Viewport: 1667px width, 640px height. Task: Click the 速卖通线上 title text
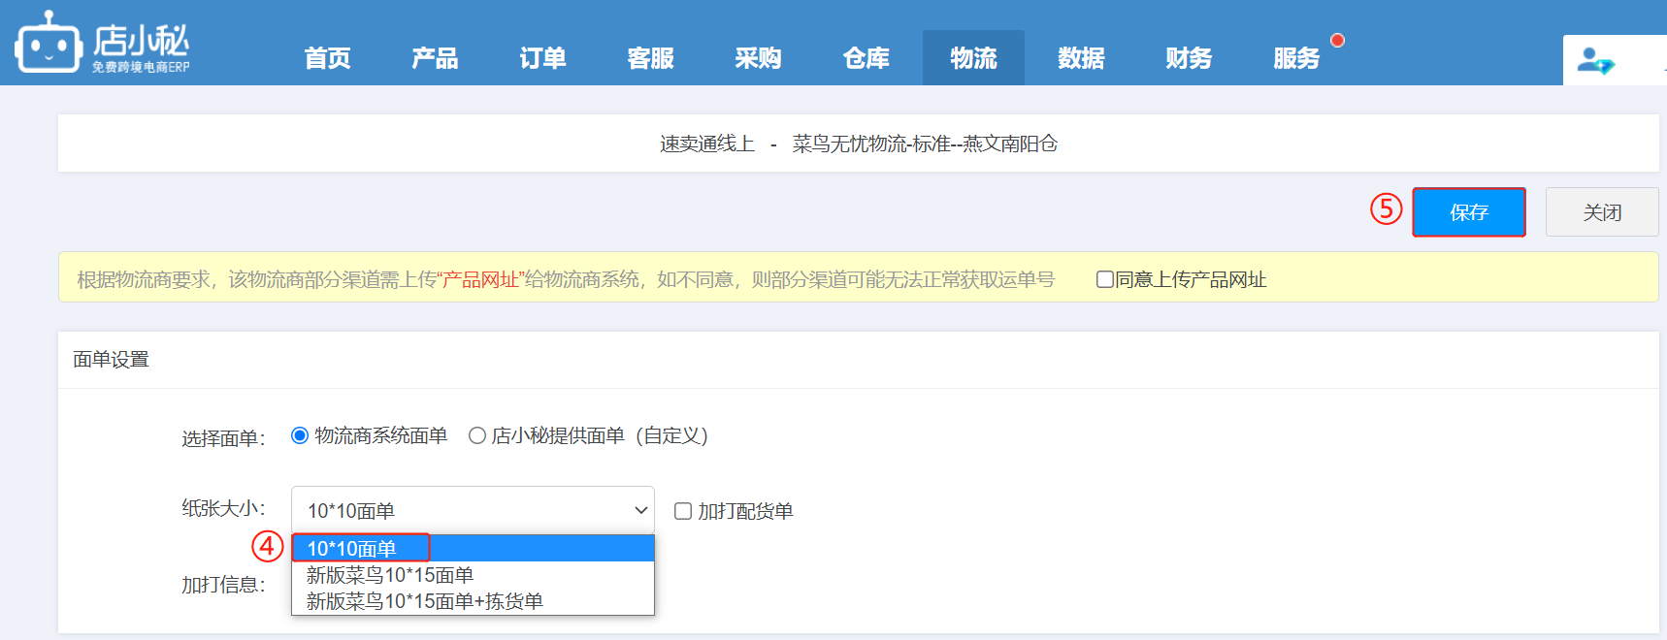click(x=707, y=144)
